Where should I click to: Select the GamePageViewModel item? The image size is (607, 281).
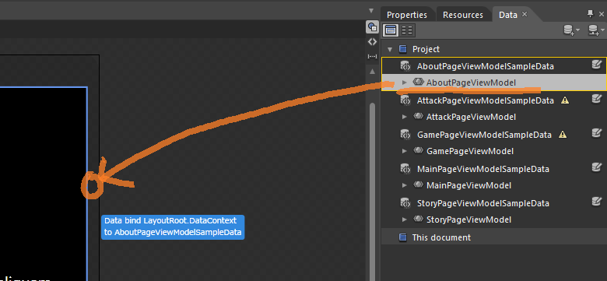click(470, 151)
